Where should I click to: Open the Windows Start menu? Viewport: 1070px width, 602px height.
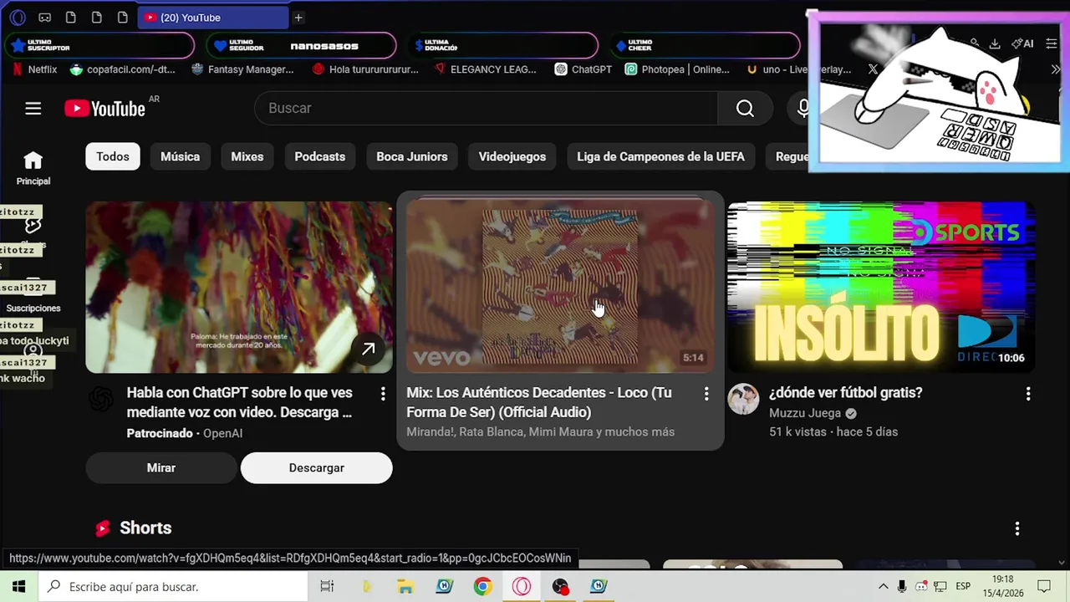click(x=18, y=586)
